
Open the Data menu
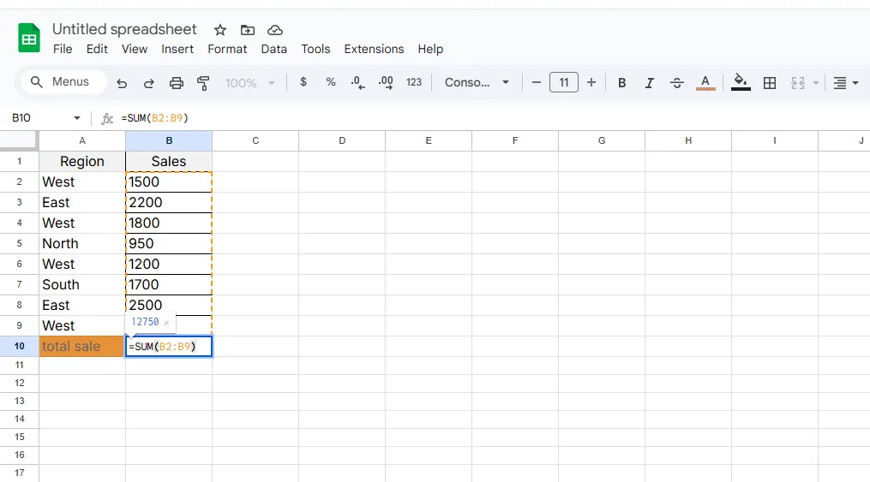tap(273, 49)
